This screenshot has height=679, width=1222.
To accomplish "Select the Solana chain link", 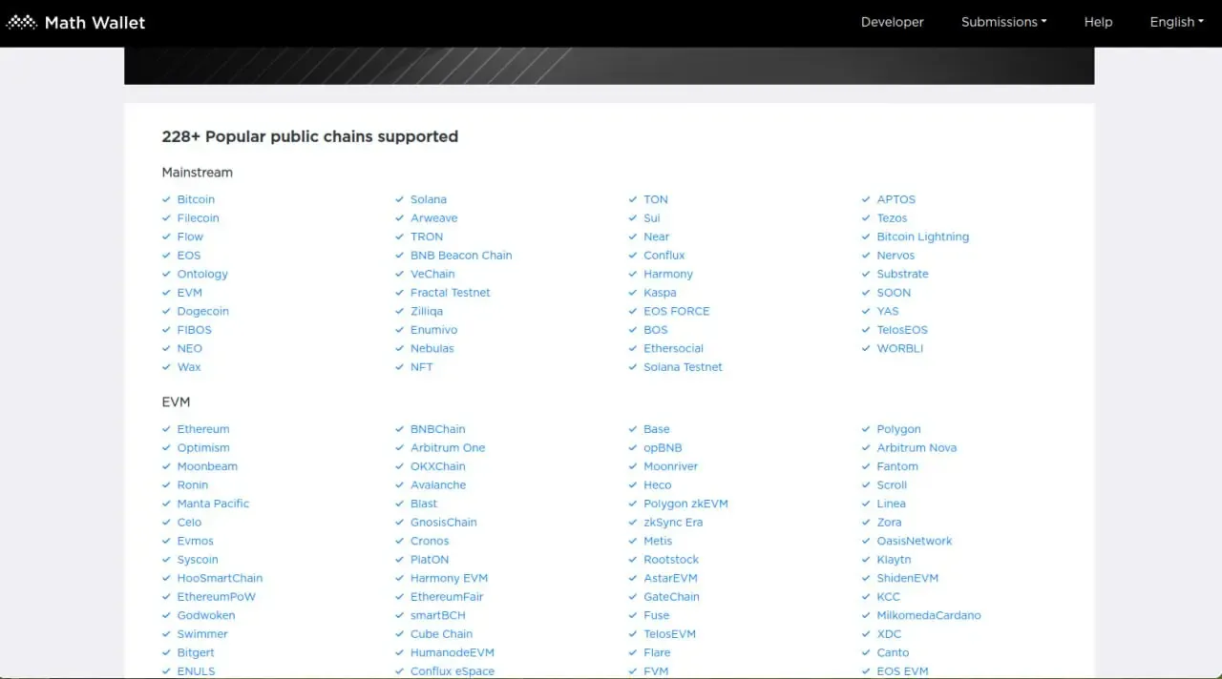I will pyautogui.click(x=429, y=199).
